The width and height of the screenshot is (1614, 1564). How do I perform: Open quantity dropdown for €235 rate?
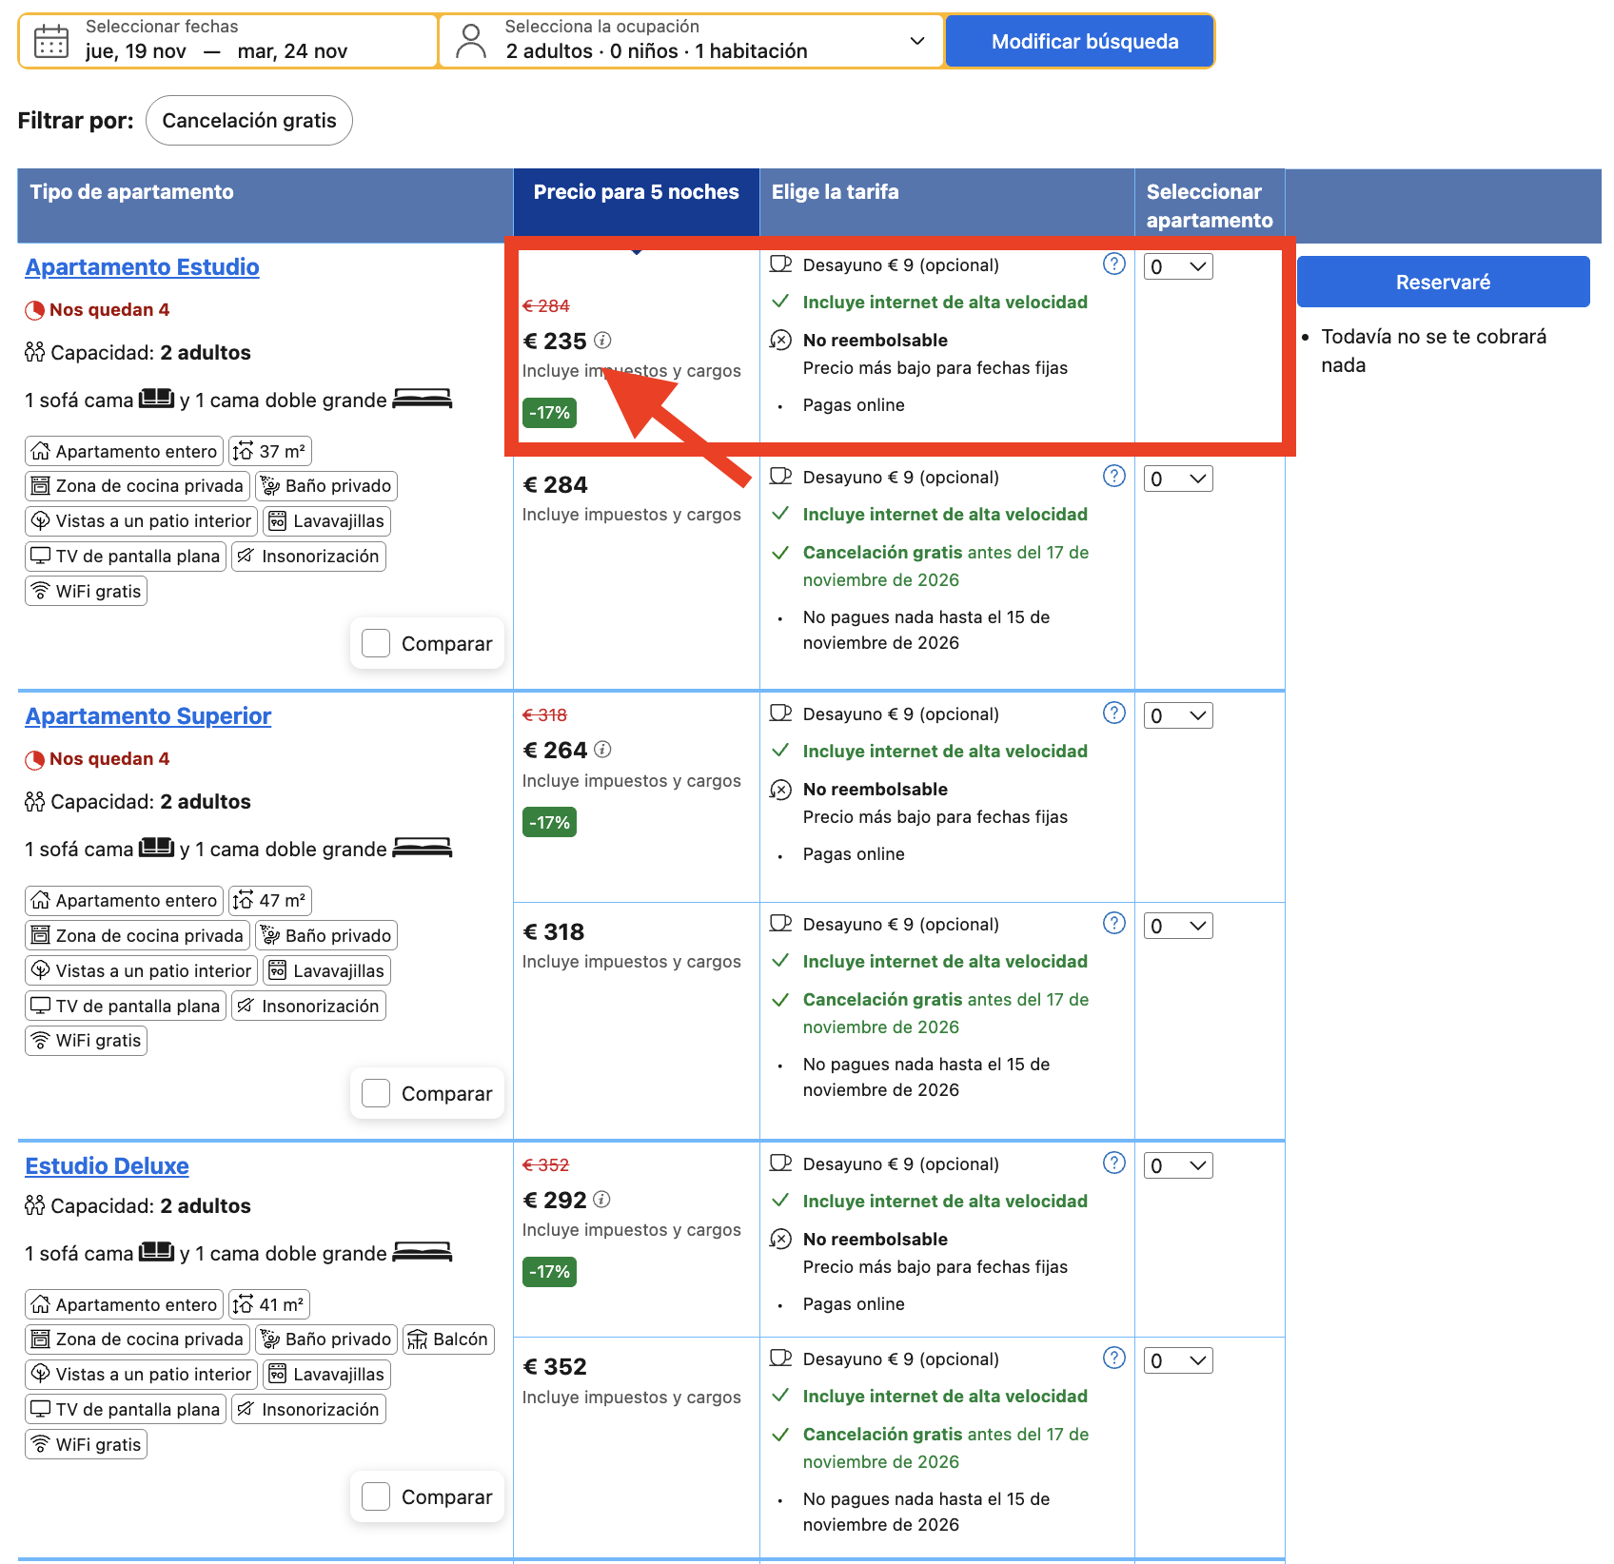(x=1178, y=266)
